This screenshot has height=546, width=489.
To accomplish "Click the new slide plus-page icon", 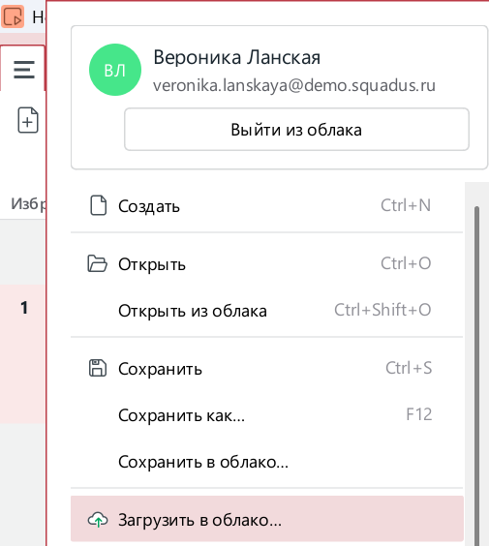I will [x=28, y=120].
